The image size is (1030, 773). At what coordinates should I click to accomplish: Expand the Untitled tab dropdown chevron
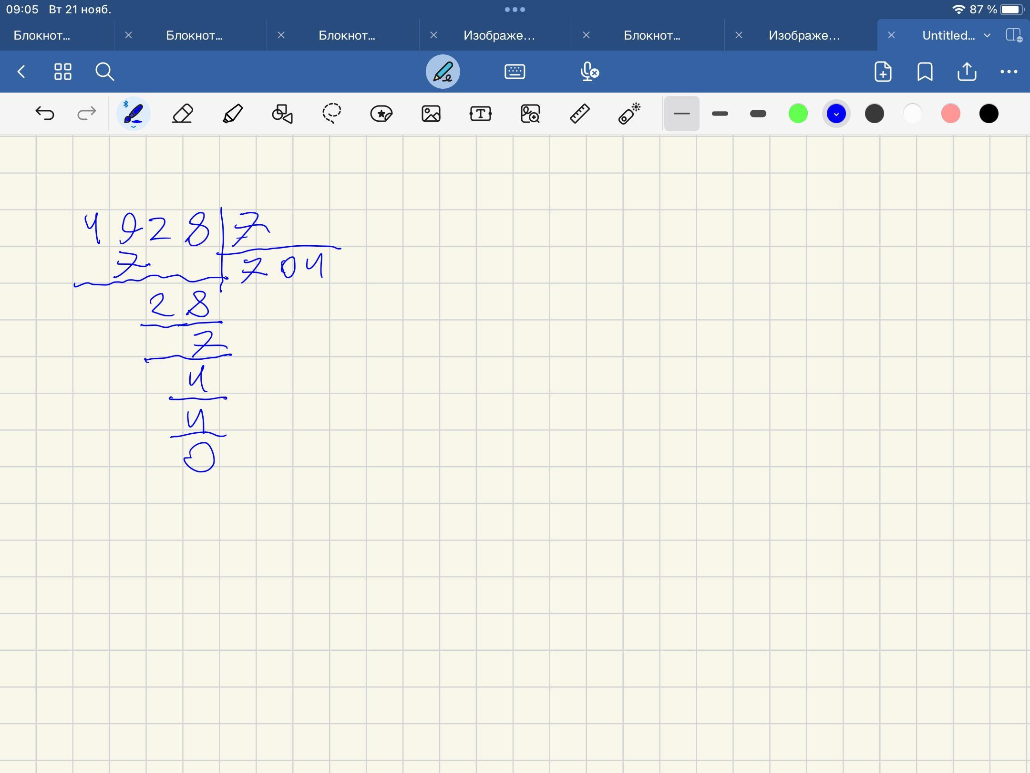(x=987, y=35)
